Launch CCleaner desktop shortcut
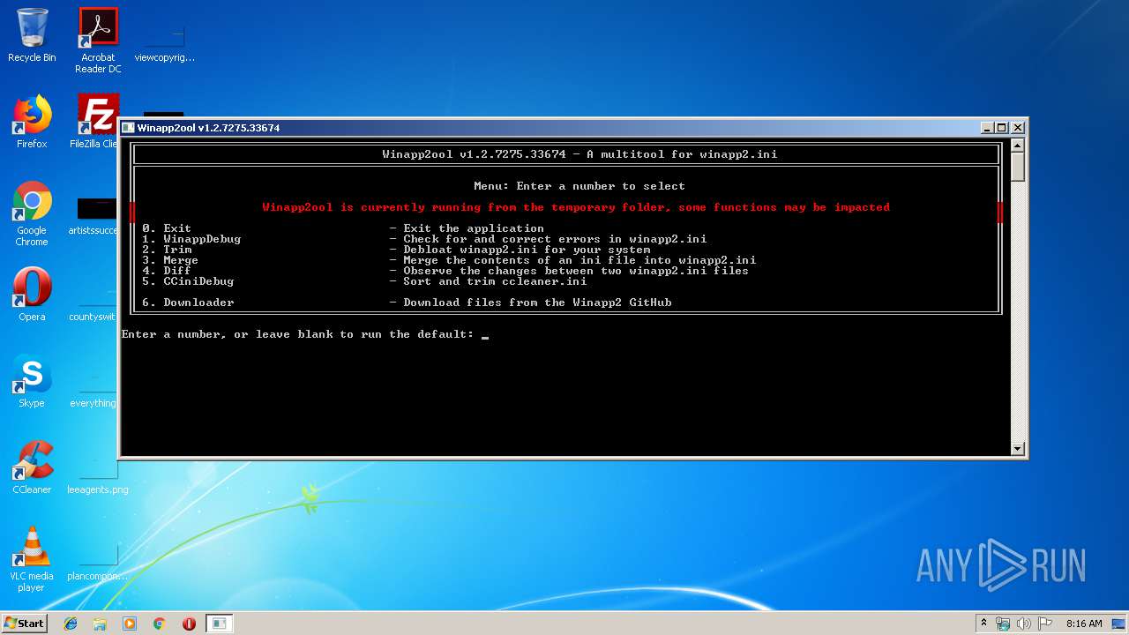 pos(32,467)
